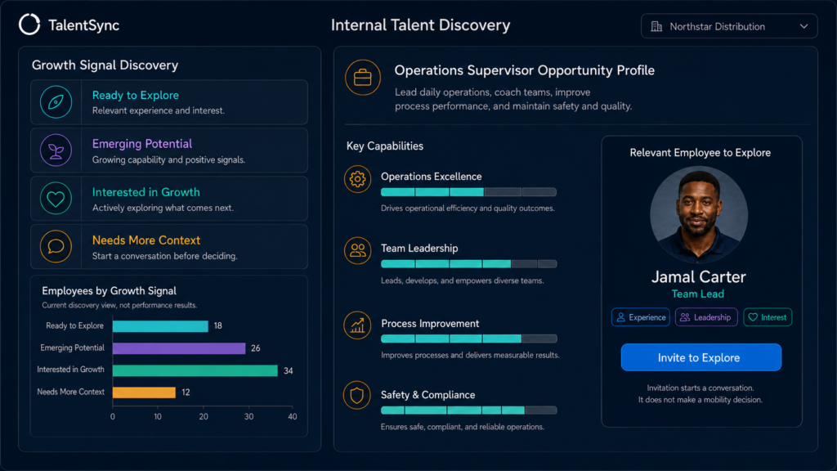The width and height of the screenshot is (837, 471).
Task: Toggle the Leadership tag chip
Action: (706, 317)
